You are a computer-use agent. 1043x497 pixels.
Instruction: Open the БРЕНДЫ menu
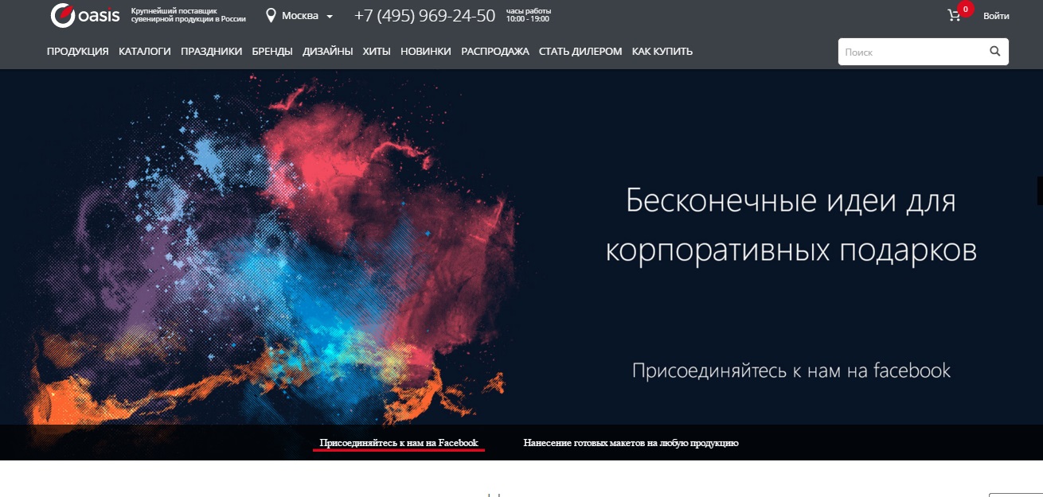click(x=272, y=51)
